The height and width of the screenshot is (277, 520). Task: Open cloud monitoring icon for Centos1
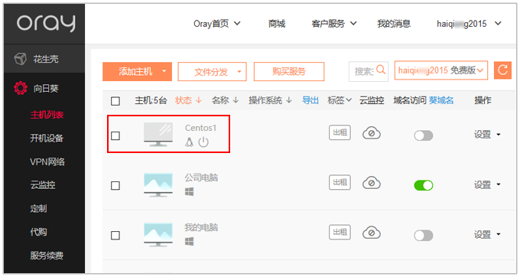(372, 133)
